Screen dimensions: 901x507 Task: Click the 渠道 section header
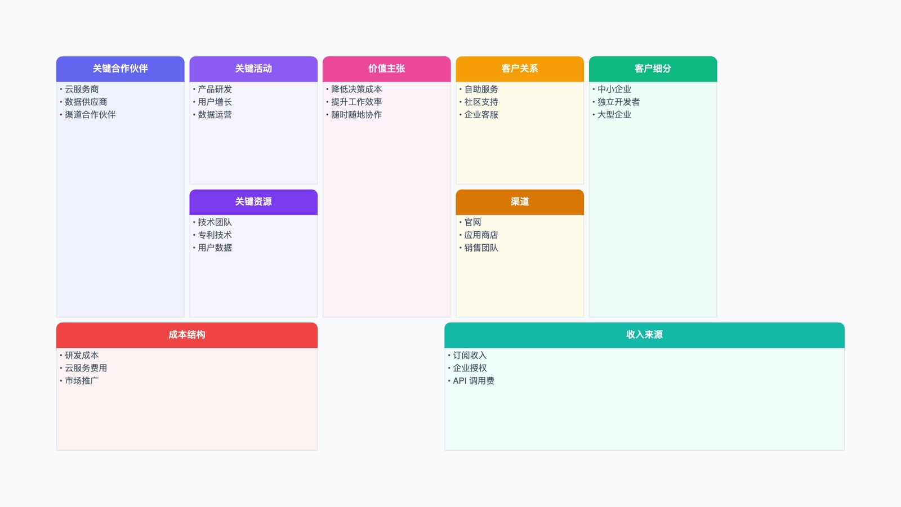point(519,202)
